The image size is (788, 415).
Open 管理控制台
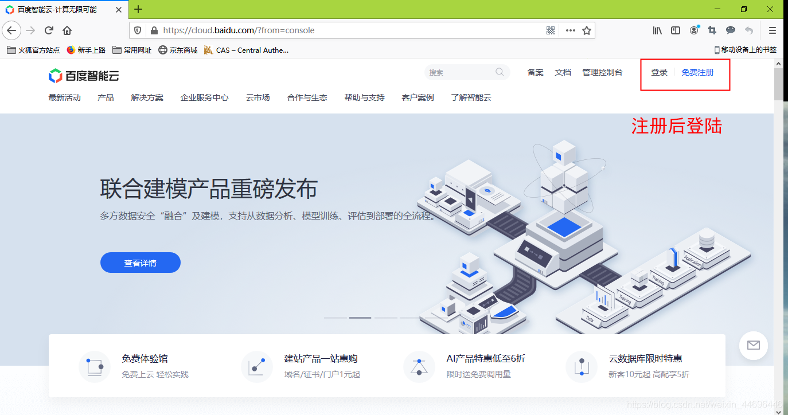[602, 72]
